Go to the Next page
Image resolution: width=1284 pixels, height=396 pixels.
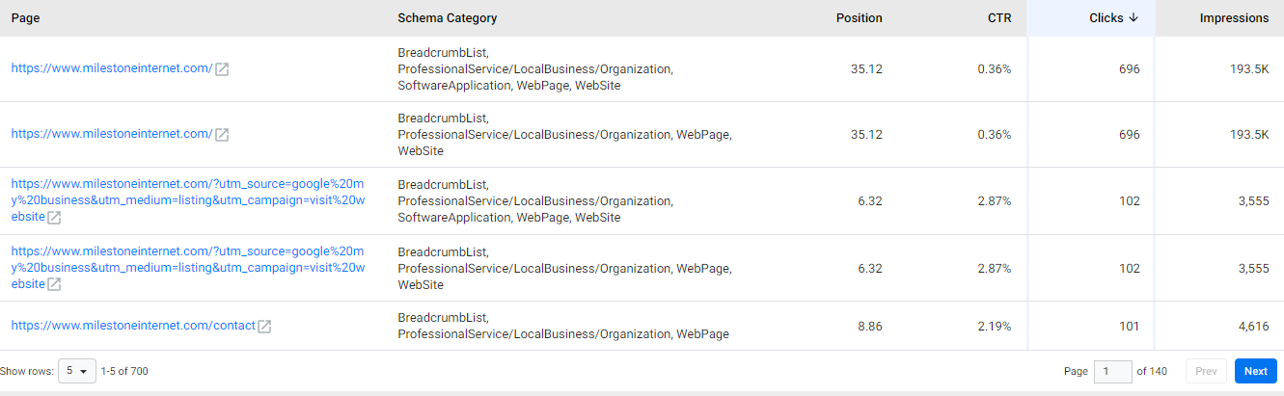(1256, 371)
